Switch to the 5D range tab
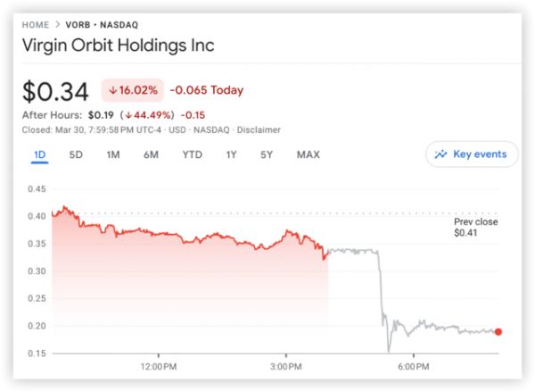 [76, 154]
